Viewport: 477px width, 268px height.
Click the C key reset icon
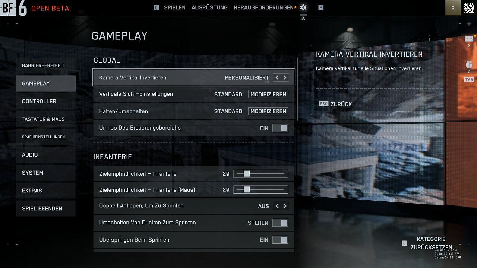pyautogui.click(x=404, y=243)
